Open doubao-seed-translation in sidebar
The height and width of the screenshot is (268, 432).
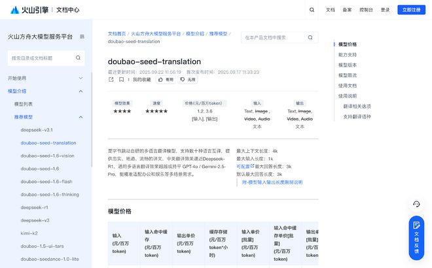[x=48, y=142]
